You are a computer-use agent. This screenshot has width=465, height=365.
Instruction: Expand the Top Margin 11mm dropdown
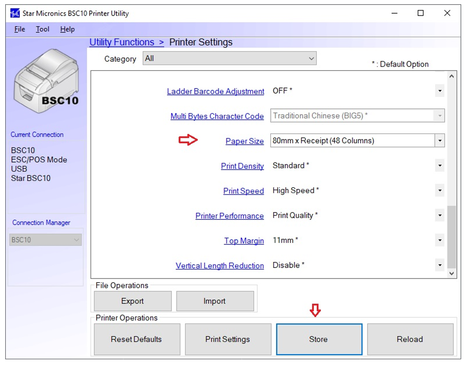click(x=440, y=240)
